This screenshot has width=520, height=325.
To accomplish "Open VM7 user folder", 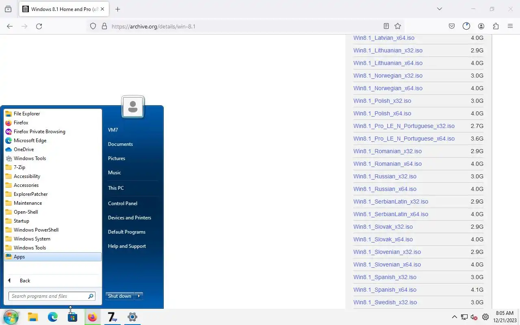I will point(113,130).
